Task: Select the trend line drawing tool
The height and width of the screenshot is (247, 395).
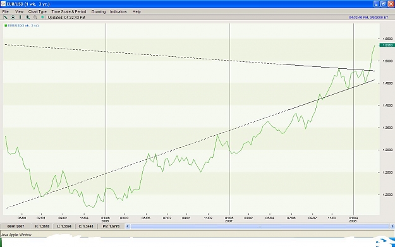Action: [x=5, y=18]
